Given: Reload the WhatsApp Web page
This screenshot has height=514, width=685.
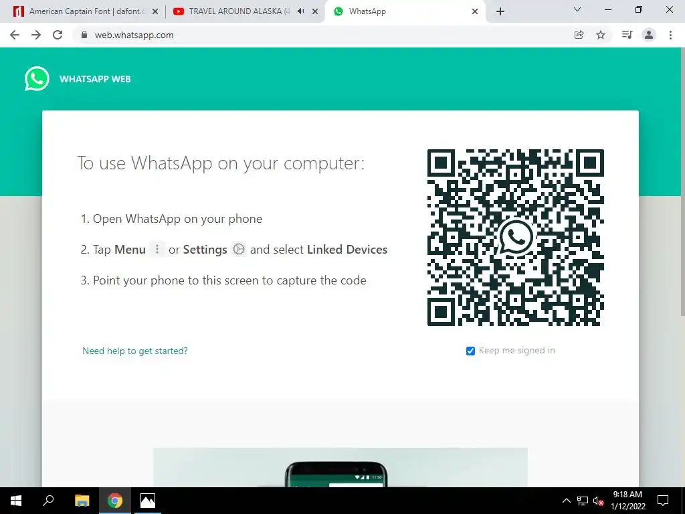Looking at the screenshot, I should 58,35.
